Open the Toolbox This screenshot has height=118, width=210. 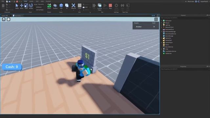coord(55,6)
